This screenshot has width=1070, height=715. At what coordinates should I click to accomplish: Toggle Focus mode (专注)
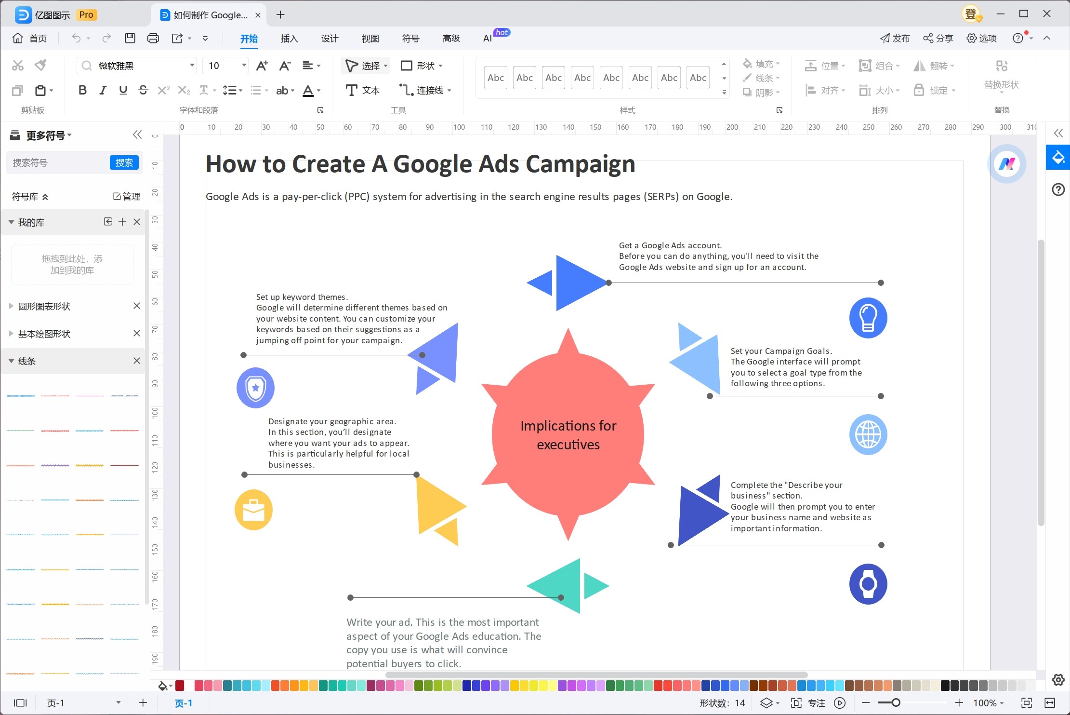point(808,703)
